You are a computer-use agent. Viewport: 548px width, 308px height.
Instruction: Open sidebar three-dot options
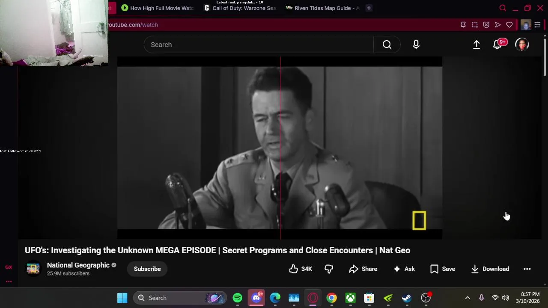(9, 281)
